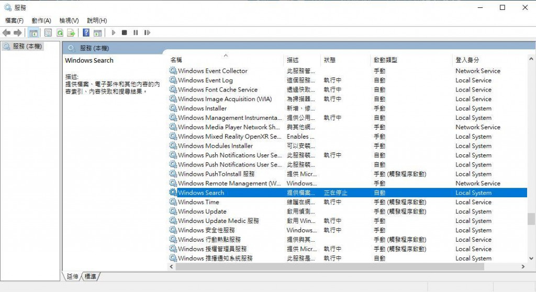Click the 服務 (本機) pane header
Screen dimensions: 536x292
94,48
